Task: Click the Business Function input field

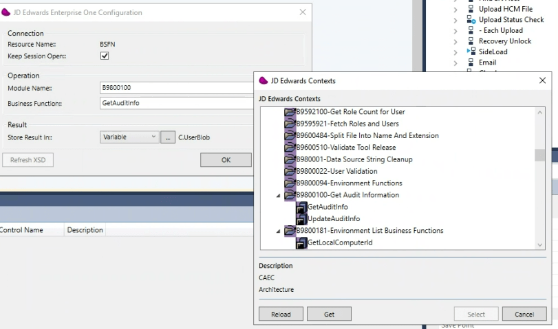Action: coord(177,103)
